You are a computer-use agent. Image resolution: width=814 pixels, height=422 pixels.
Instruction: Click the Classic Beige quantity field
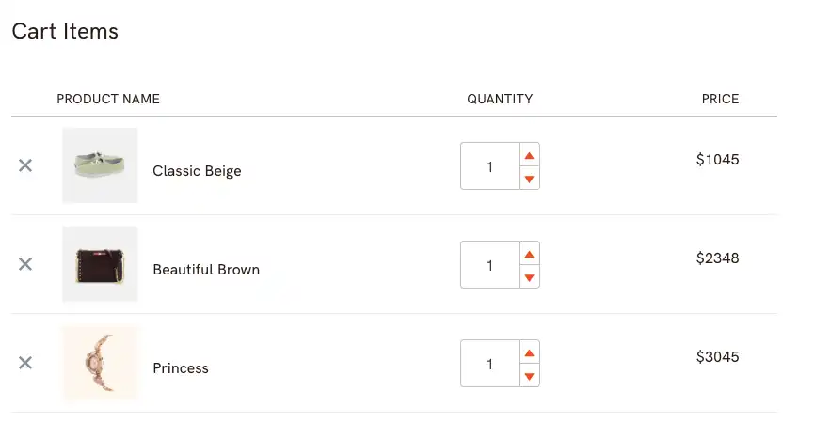[490, 166]
